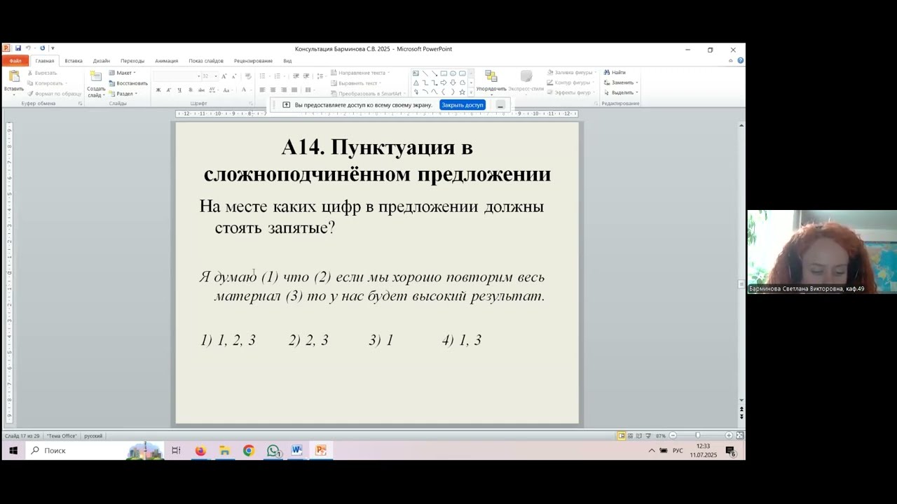Toggle italic (К) formatting
The image size is (897, 504).
click(x=169, y=90)
